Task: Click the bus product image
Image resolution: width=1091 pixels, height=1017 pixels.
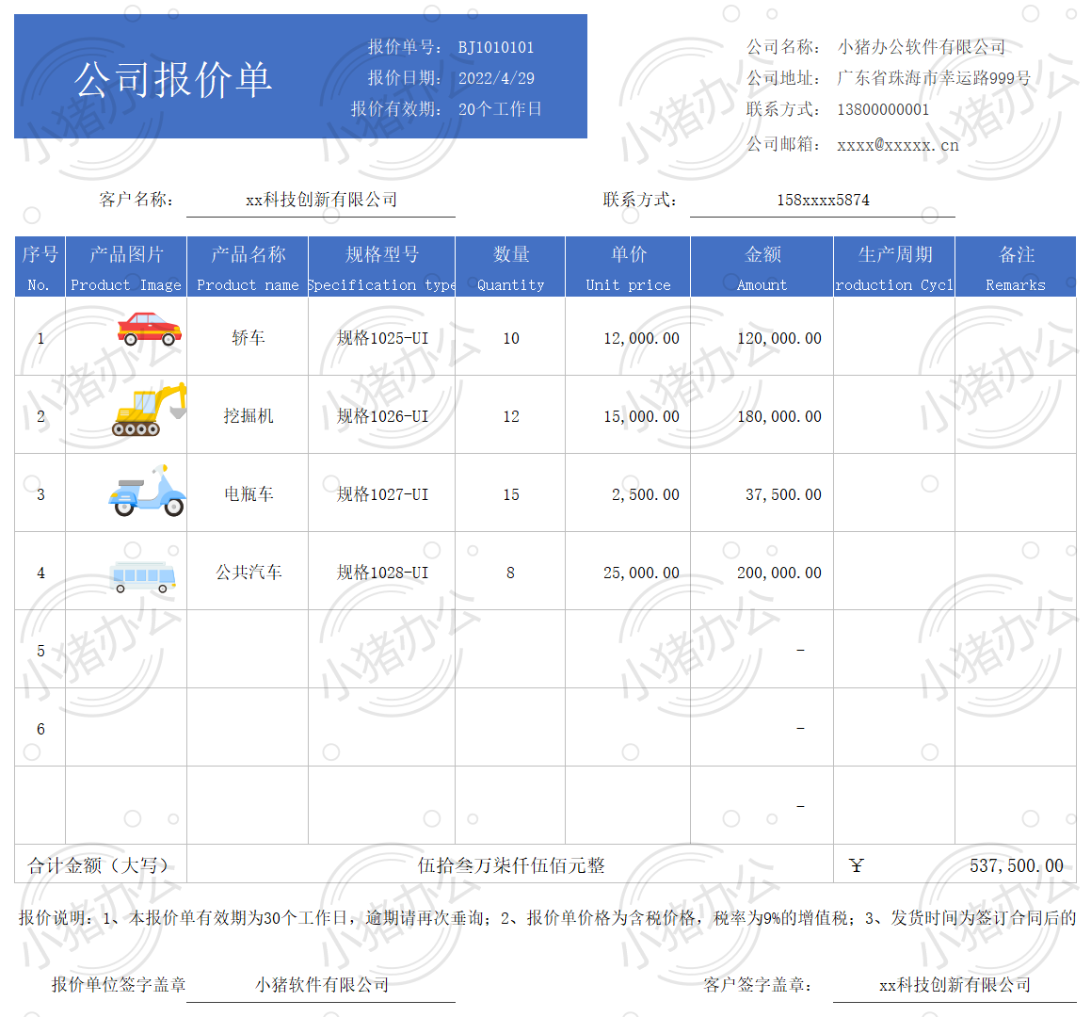Action: (143, 576)
